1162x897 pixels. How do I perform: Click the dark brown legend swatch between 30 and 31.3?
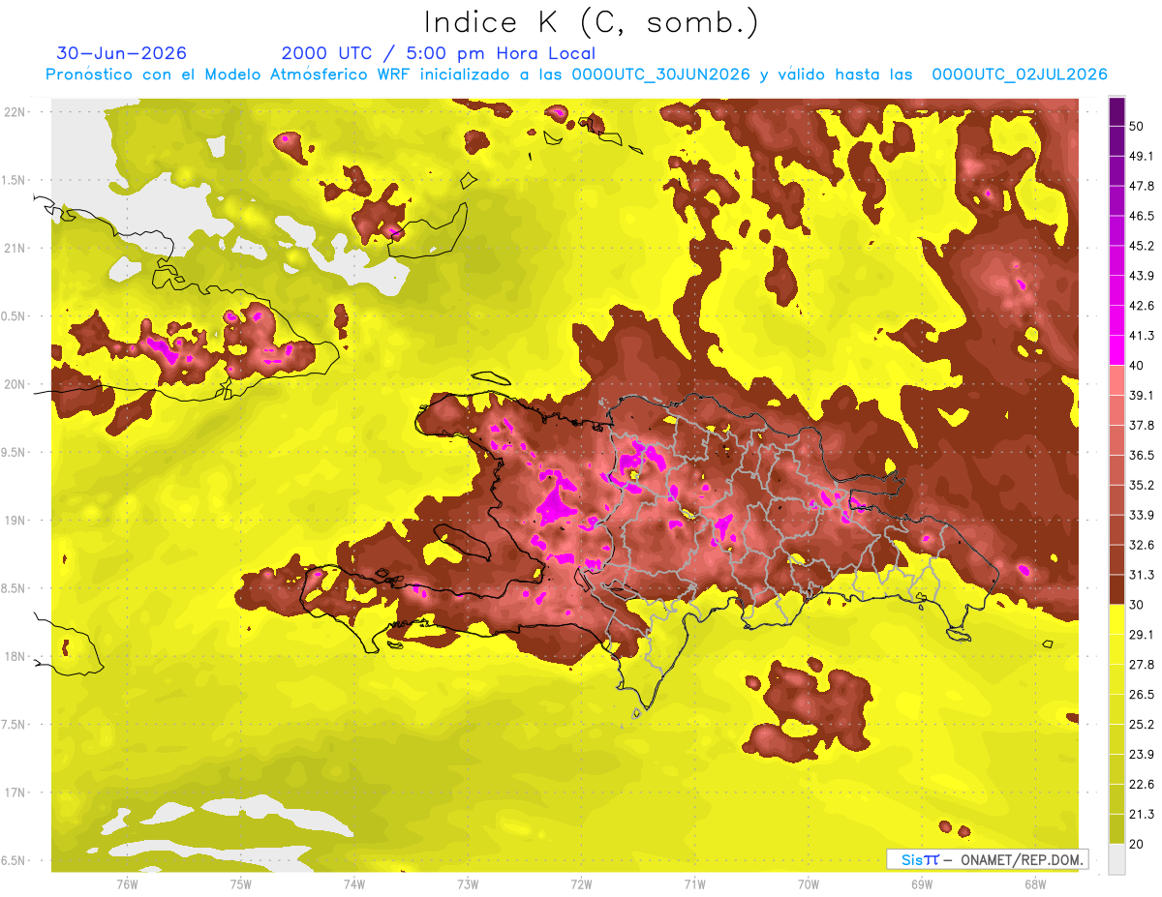click(x=1116, y=589)
